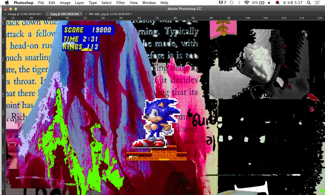Open the View menu
Image resolution: width=325 pixels, height=195 pixels.
134,3
